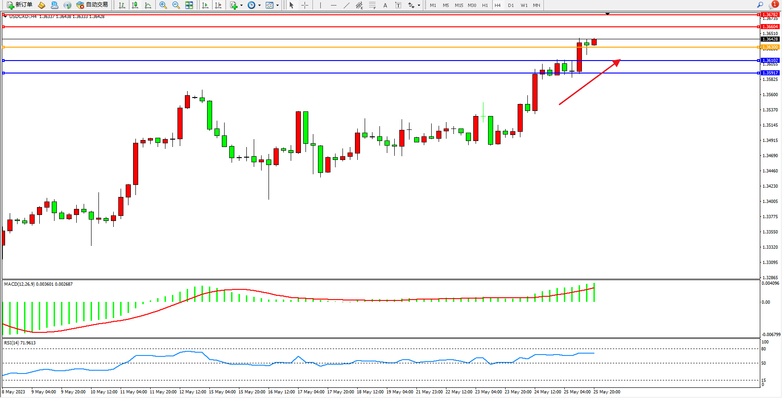Zoom in on the chart

163,5
